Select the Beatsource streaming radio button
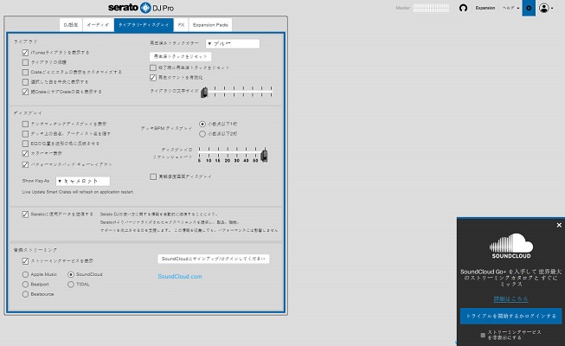This screenshot has width=565, height=346. pyautogui.click(x=25, y=294)
